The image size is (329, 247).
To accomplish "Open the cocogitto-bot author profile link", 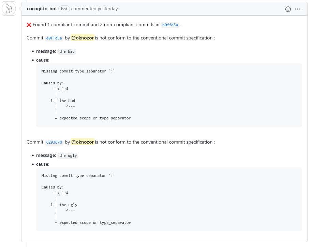I will [42, 9].
